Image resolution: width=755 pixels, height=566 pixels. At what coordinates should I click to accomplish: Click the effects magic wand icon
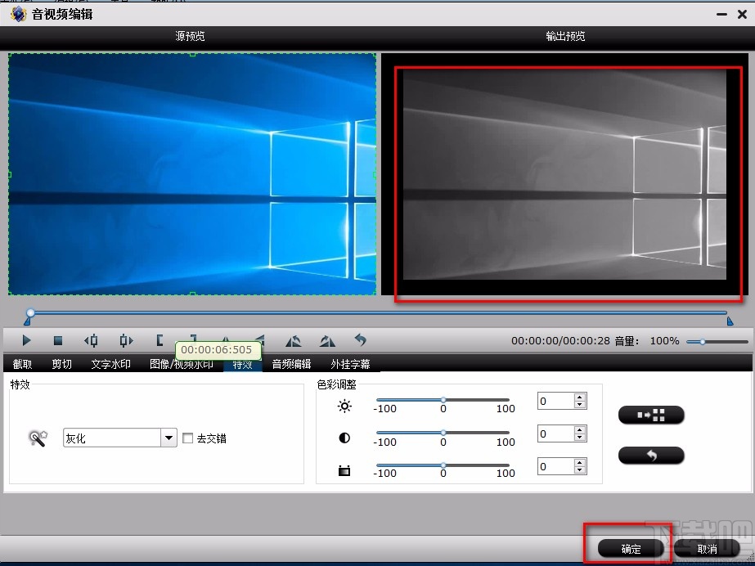coord(35,438)
